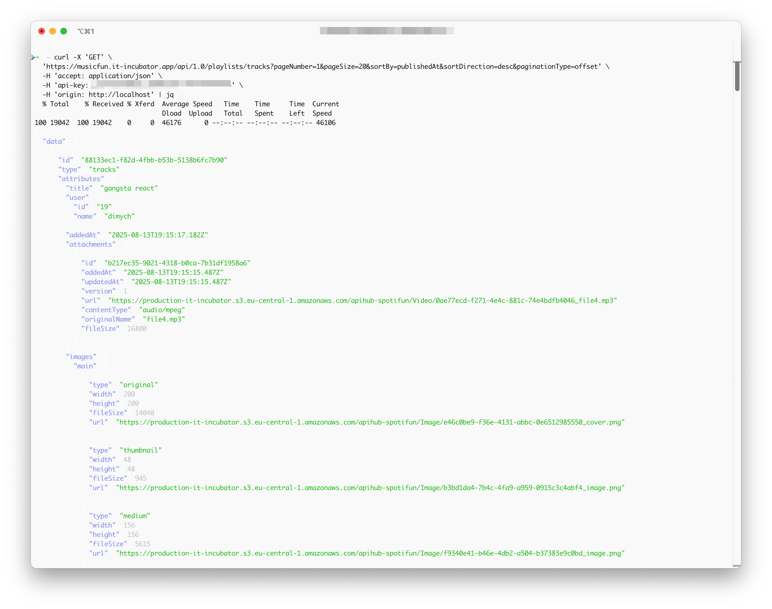This screenshot has width=772, height=609.
Task: Click the "attachments" JSON key
Action: point(91,244)
